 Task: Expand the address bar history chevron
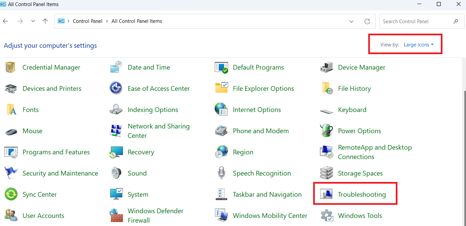[351, 21]
